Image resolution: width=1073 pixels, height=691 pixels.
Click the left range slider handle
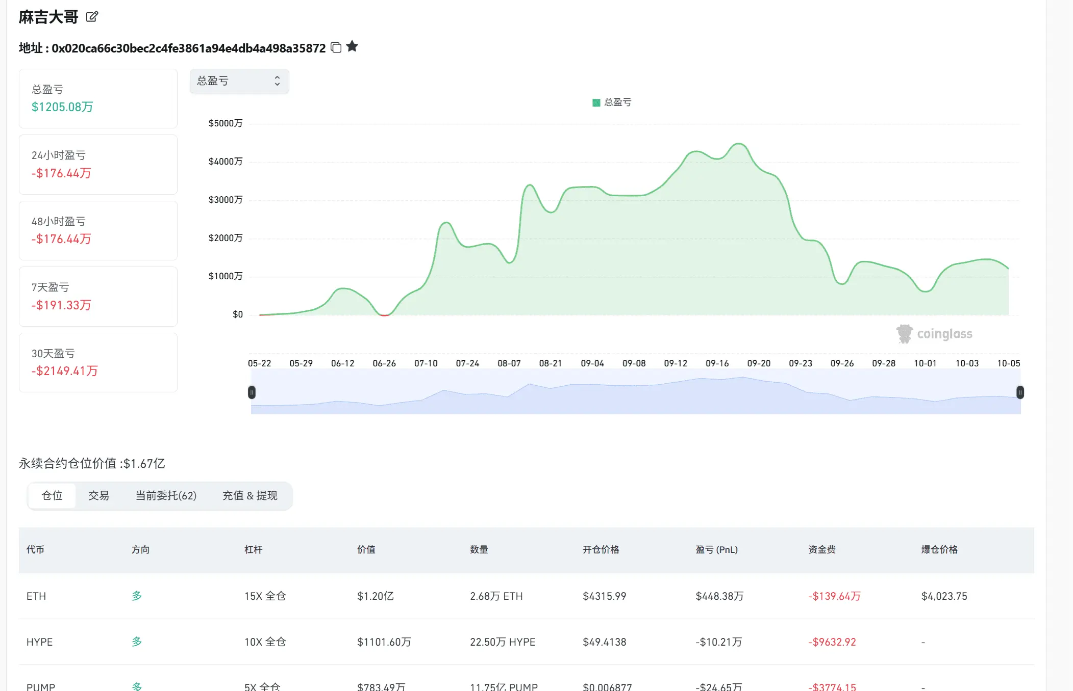click(x=252, y=392)
